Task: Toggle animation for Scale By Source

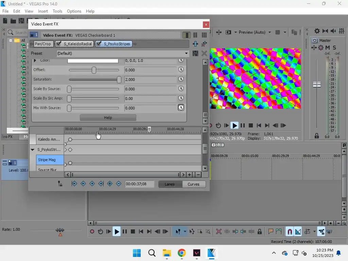Action: [x=181, y=89]
